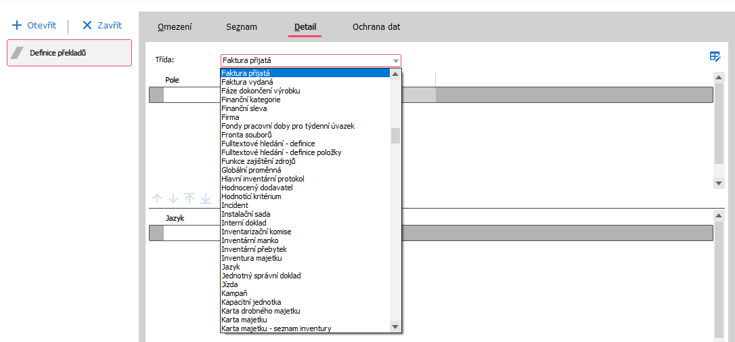Click the table edit icon at top right
Image resolution: width=735 pixels, height=342 pixels.
point(715,57)
